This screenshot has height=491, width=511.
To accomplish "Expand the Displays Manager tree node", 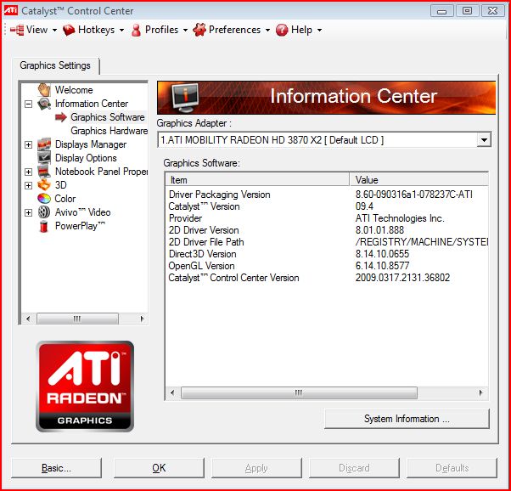I will click(29, 144).
